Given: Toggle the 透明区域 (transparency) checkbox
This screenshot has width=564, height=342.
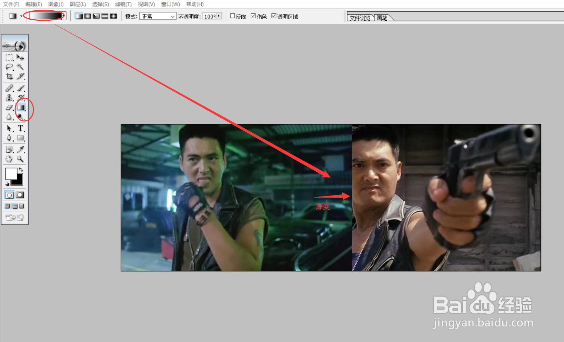Looking at the screenshot, I should click(274, 16).
